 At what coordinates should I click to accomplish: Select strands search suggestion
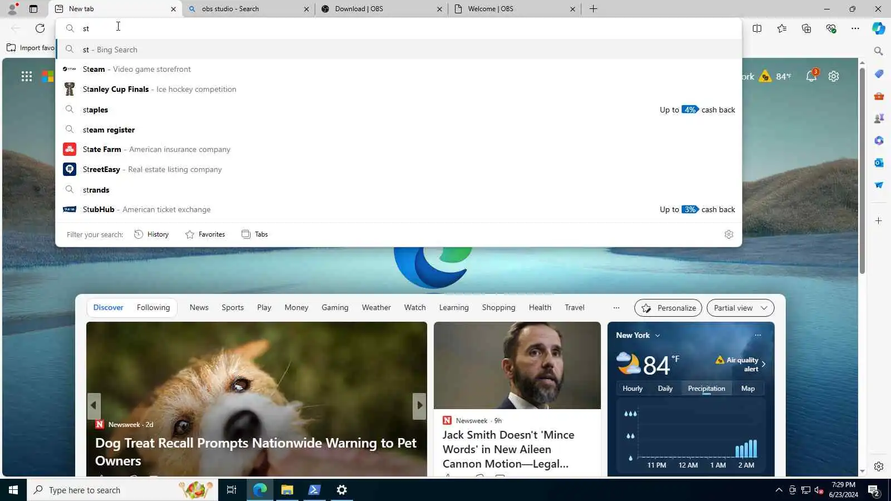[x=399, y=190]
